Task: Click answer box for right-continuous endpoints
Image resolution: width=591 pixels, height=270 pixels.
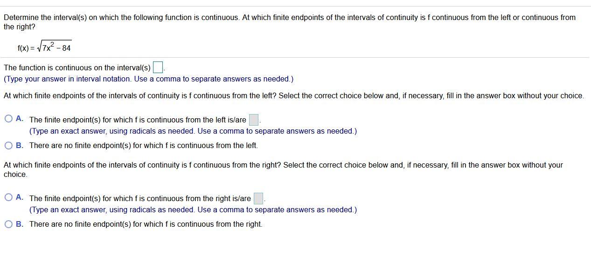Action: pyautogui.click(x=258, y=198)
